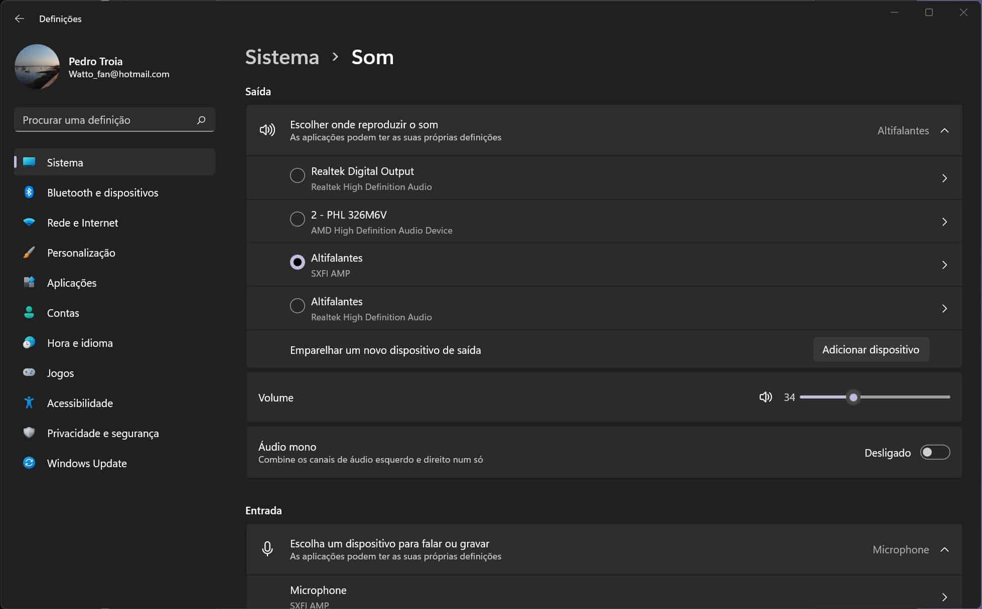Go to Personalização section

81,253
